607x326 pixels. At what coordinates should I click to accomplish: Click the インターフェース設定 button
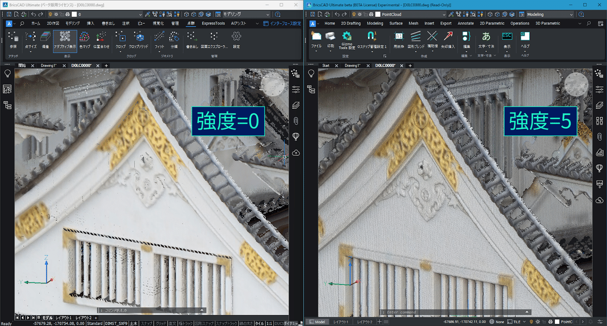(x=281, y=23)
